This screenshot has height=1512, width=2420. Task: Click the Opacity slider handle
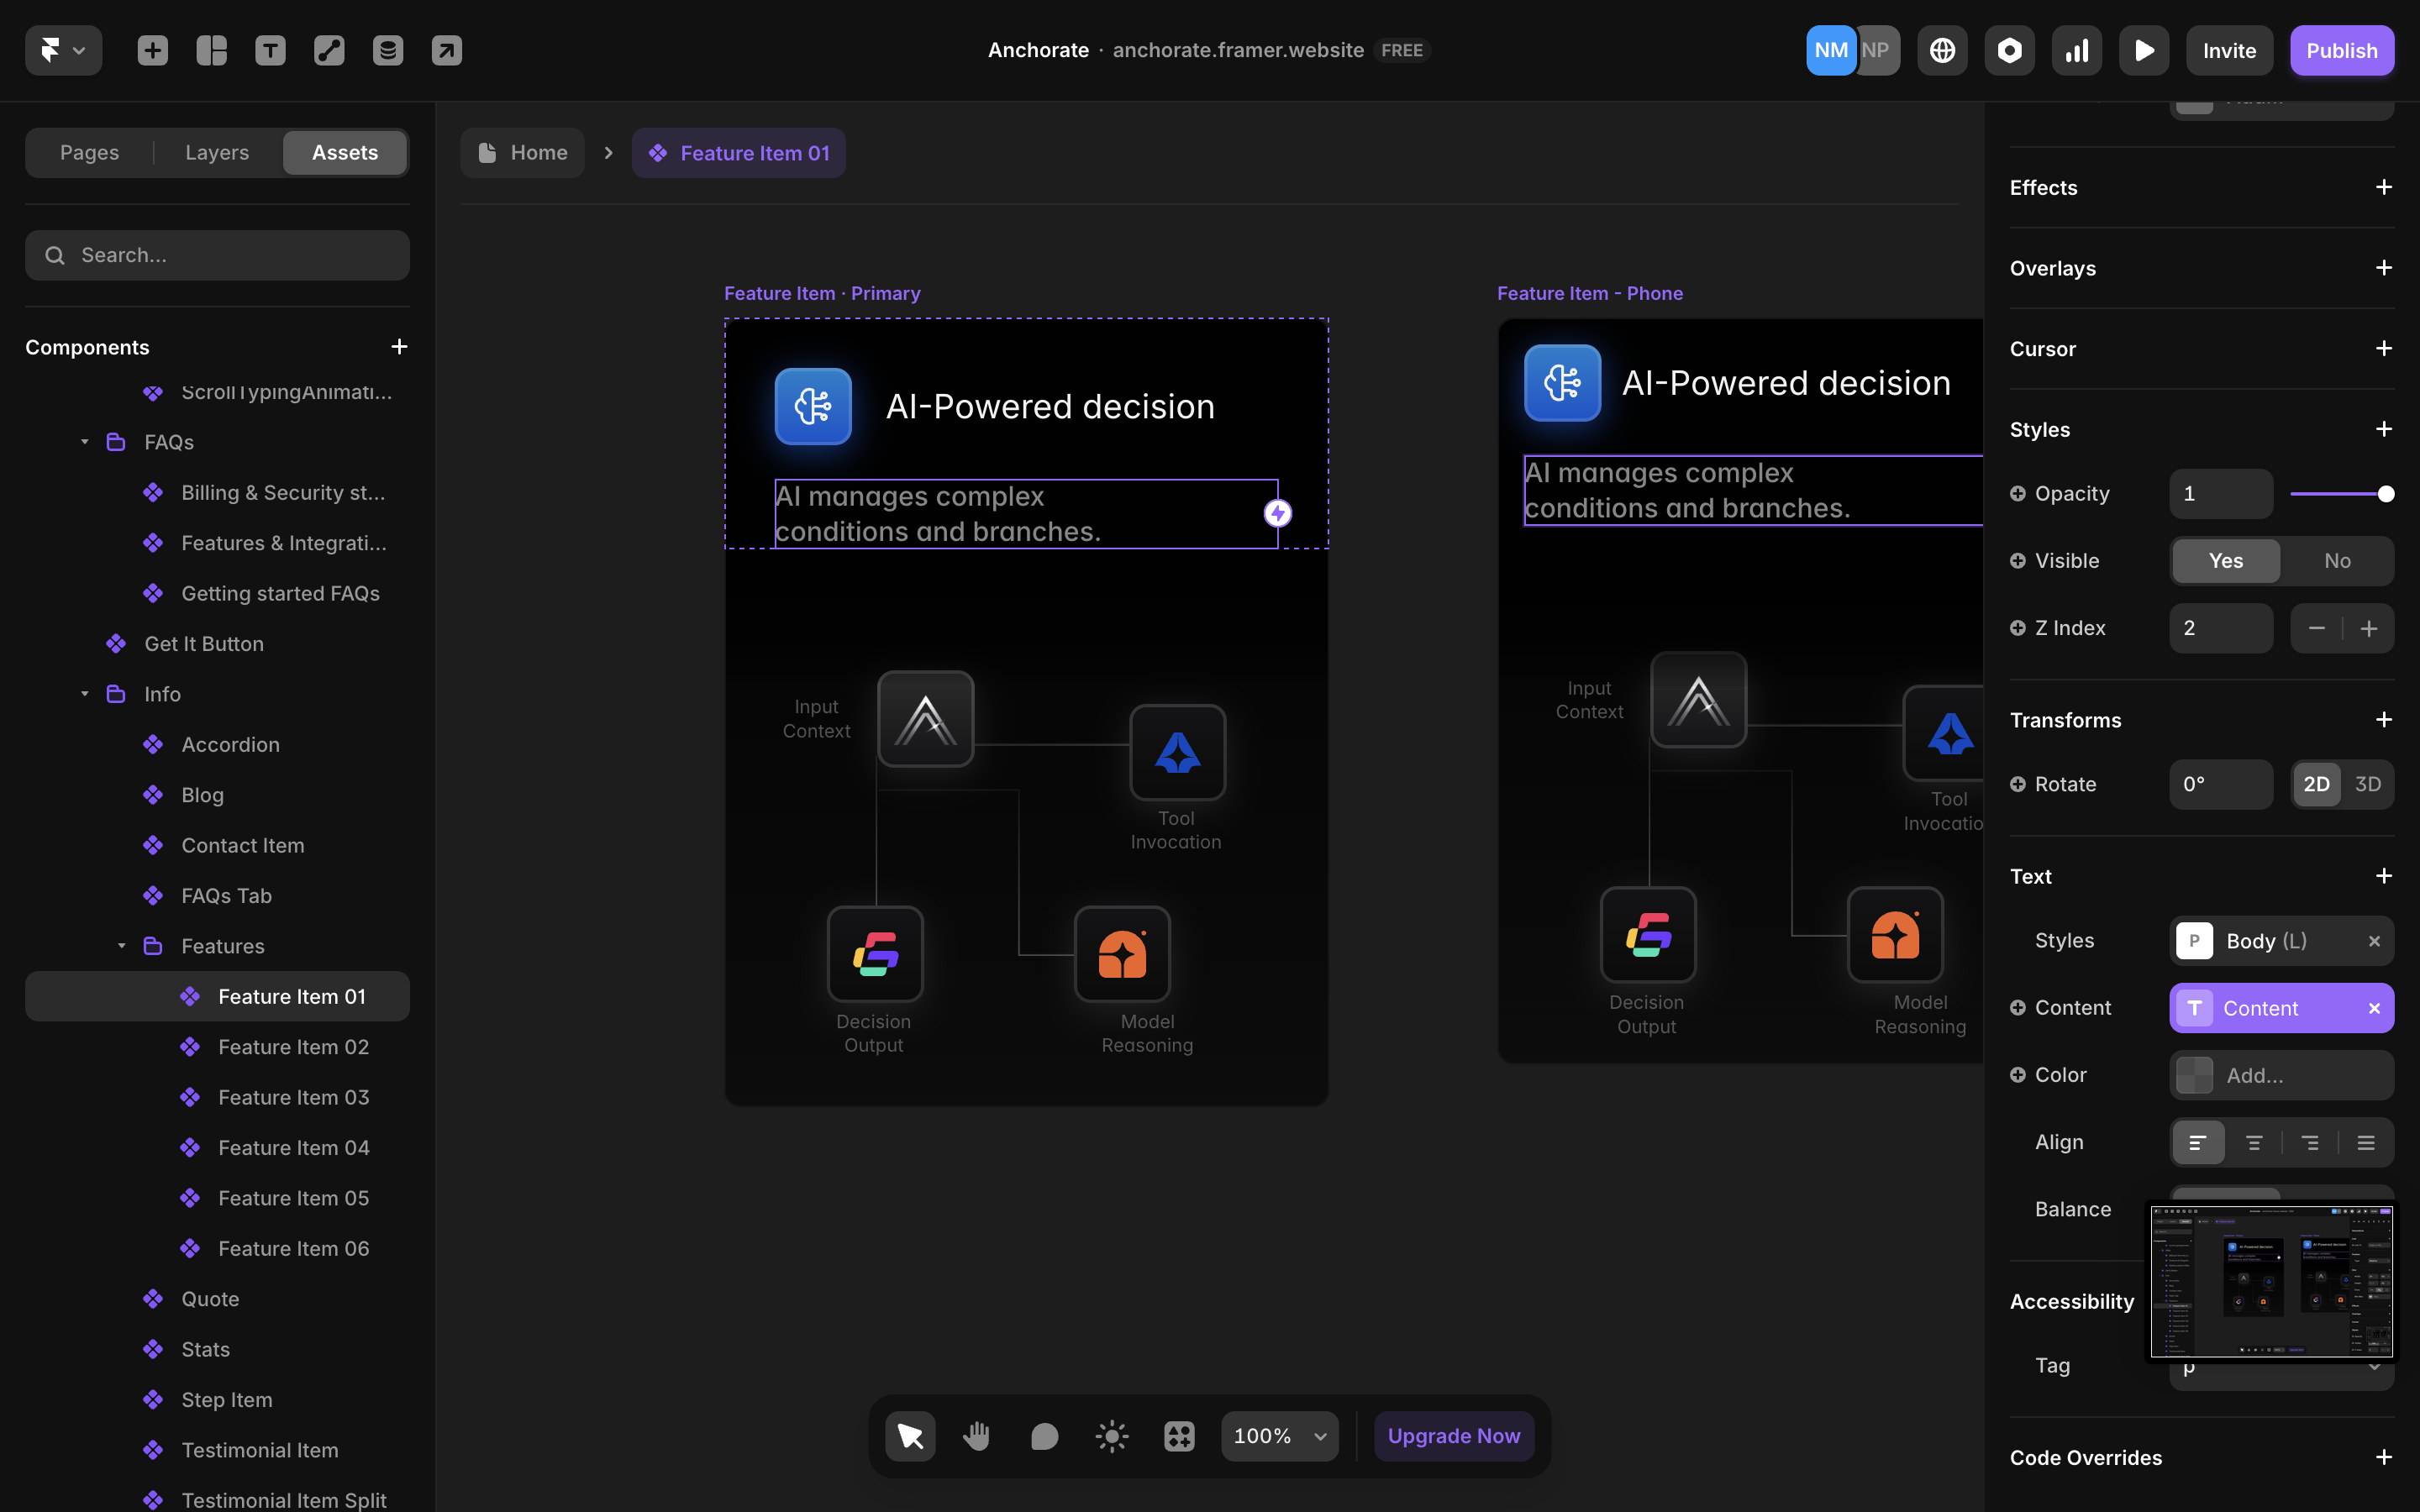coord(2386,494)
